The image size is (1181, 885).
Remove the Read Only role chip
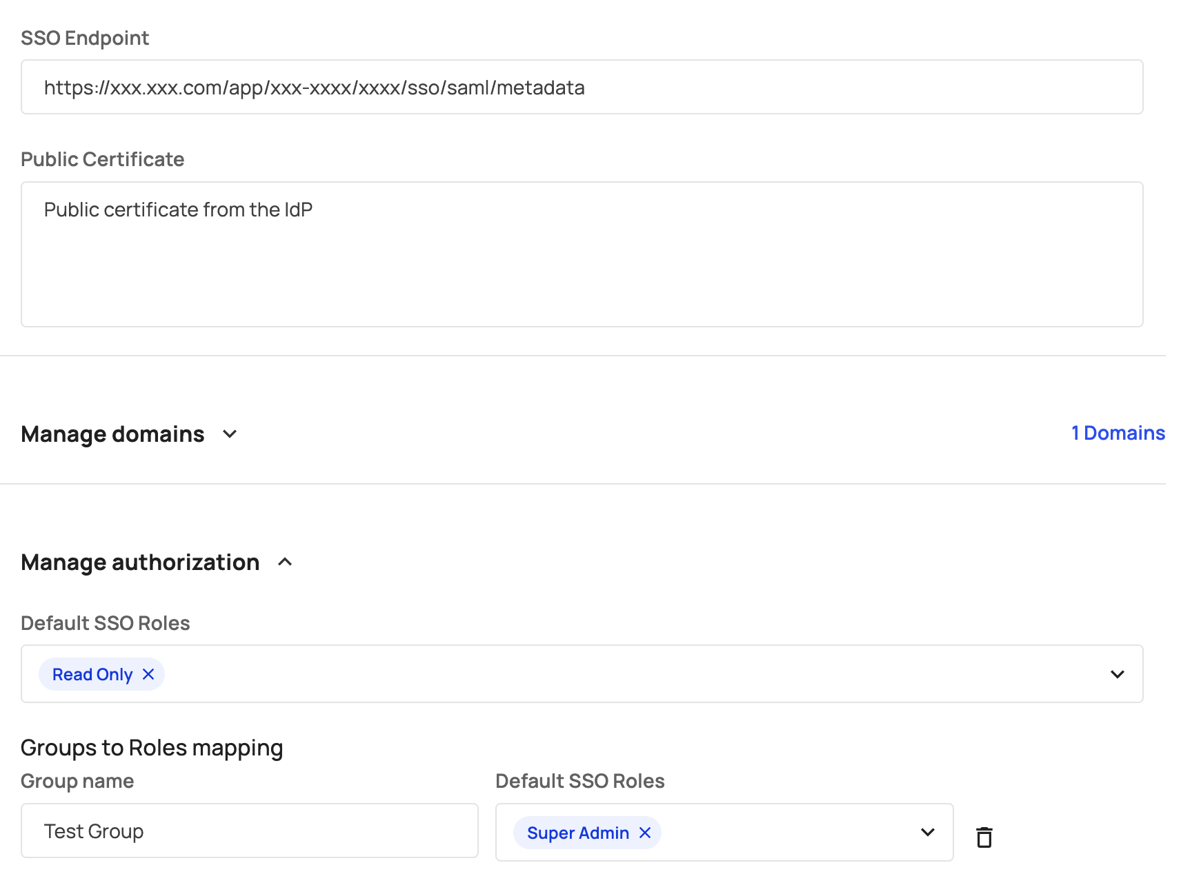[x=148, y=674]
